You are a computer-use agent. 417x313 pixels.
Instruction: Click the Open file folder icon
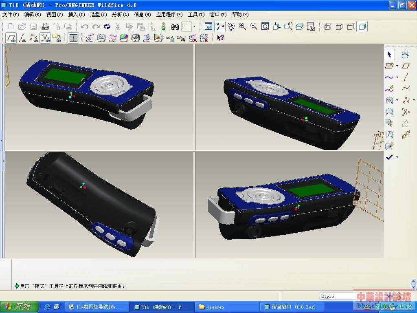tap(22, 26)
